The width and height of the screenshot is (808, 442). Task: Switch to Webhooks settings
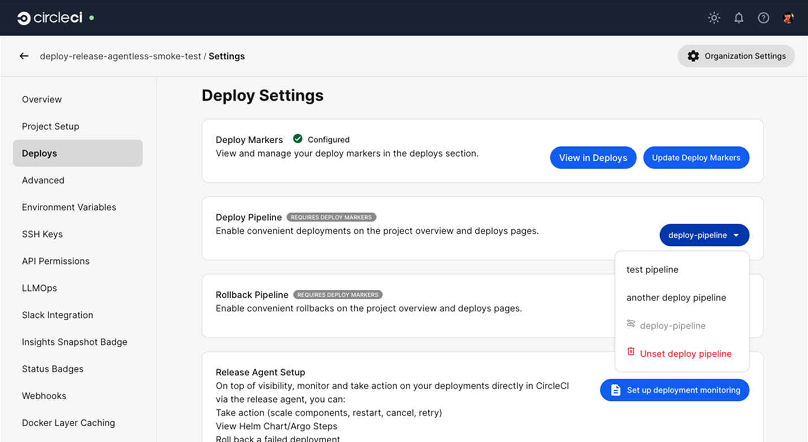(44, 396)
